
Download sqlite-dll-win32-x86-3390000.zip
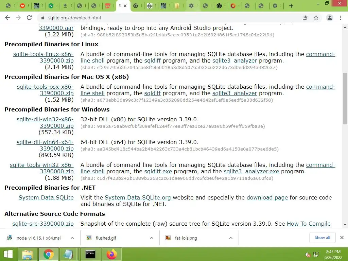tap(45, 122)
